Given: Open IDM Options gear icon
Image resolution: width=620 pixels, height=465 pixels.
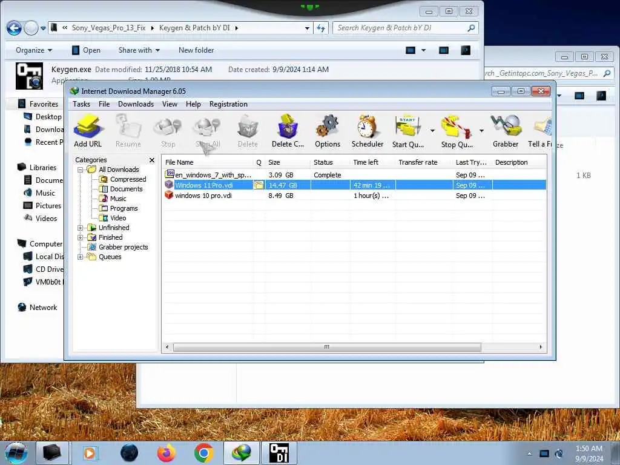Looking at the screenshot, I should pyautogui.click(x=328, y=131).
